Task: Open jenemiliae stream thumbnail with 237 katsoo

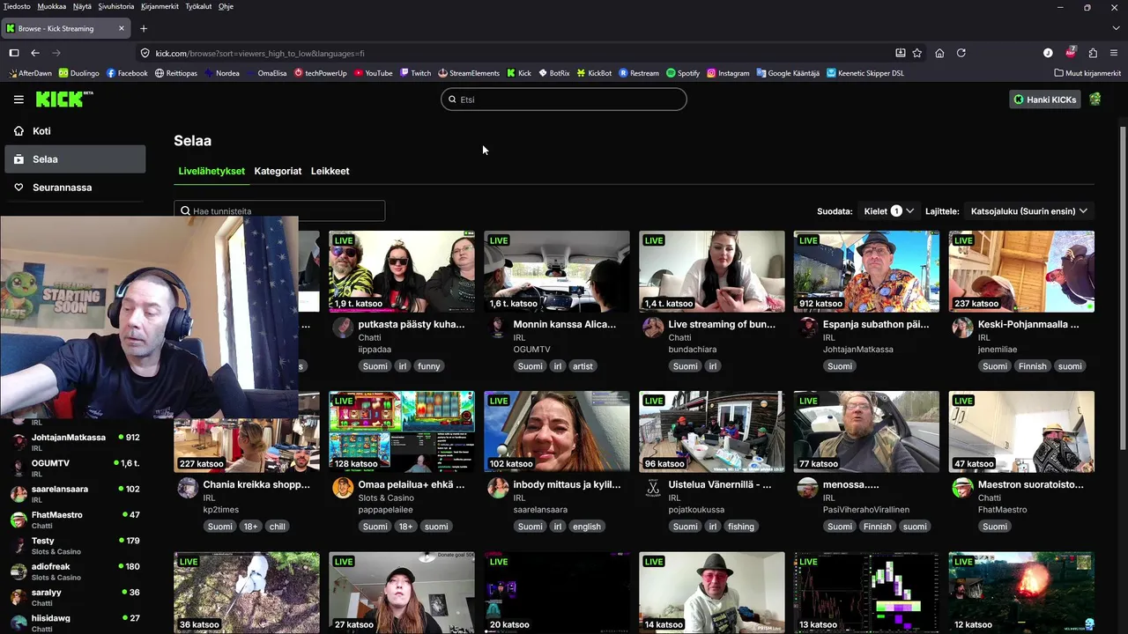Action: click(x=1021, y=271)
